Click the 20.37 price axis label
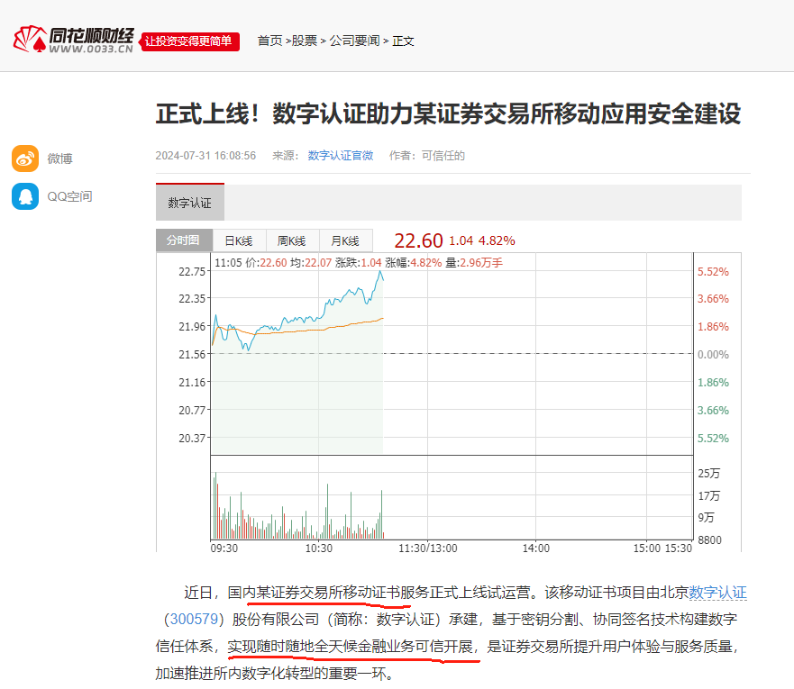Image resolution: width=794 pixels, height=689 pixels. (192, 438)
